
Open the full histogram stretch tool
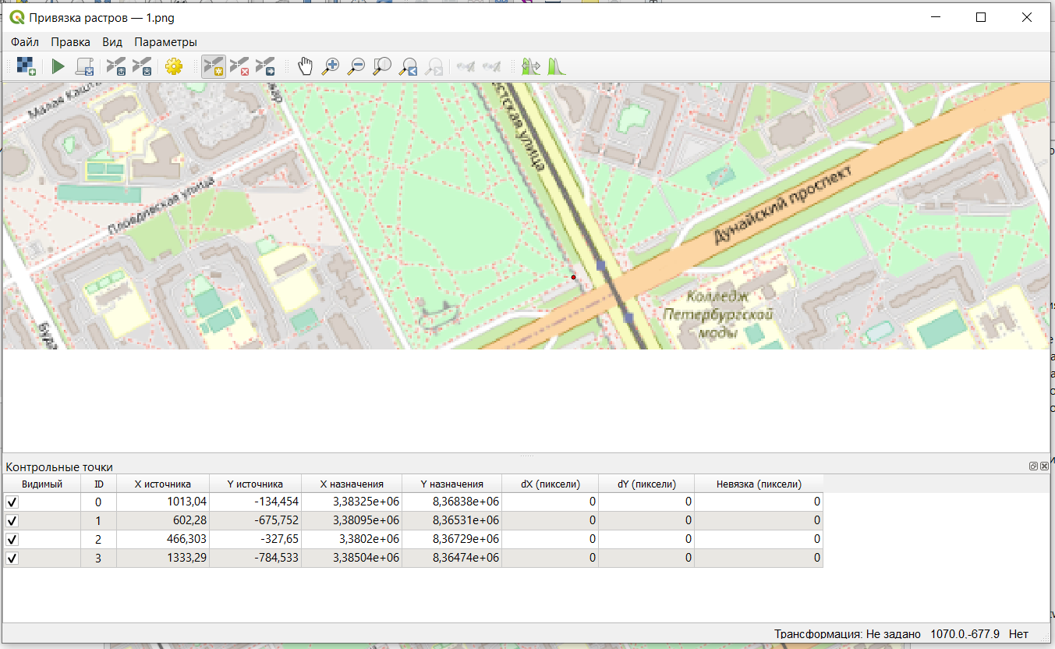[x=555, y=66]
